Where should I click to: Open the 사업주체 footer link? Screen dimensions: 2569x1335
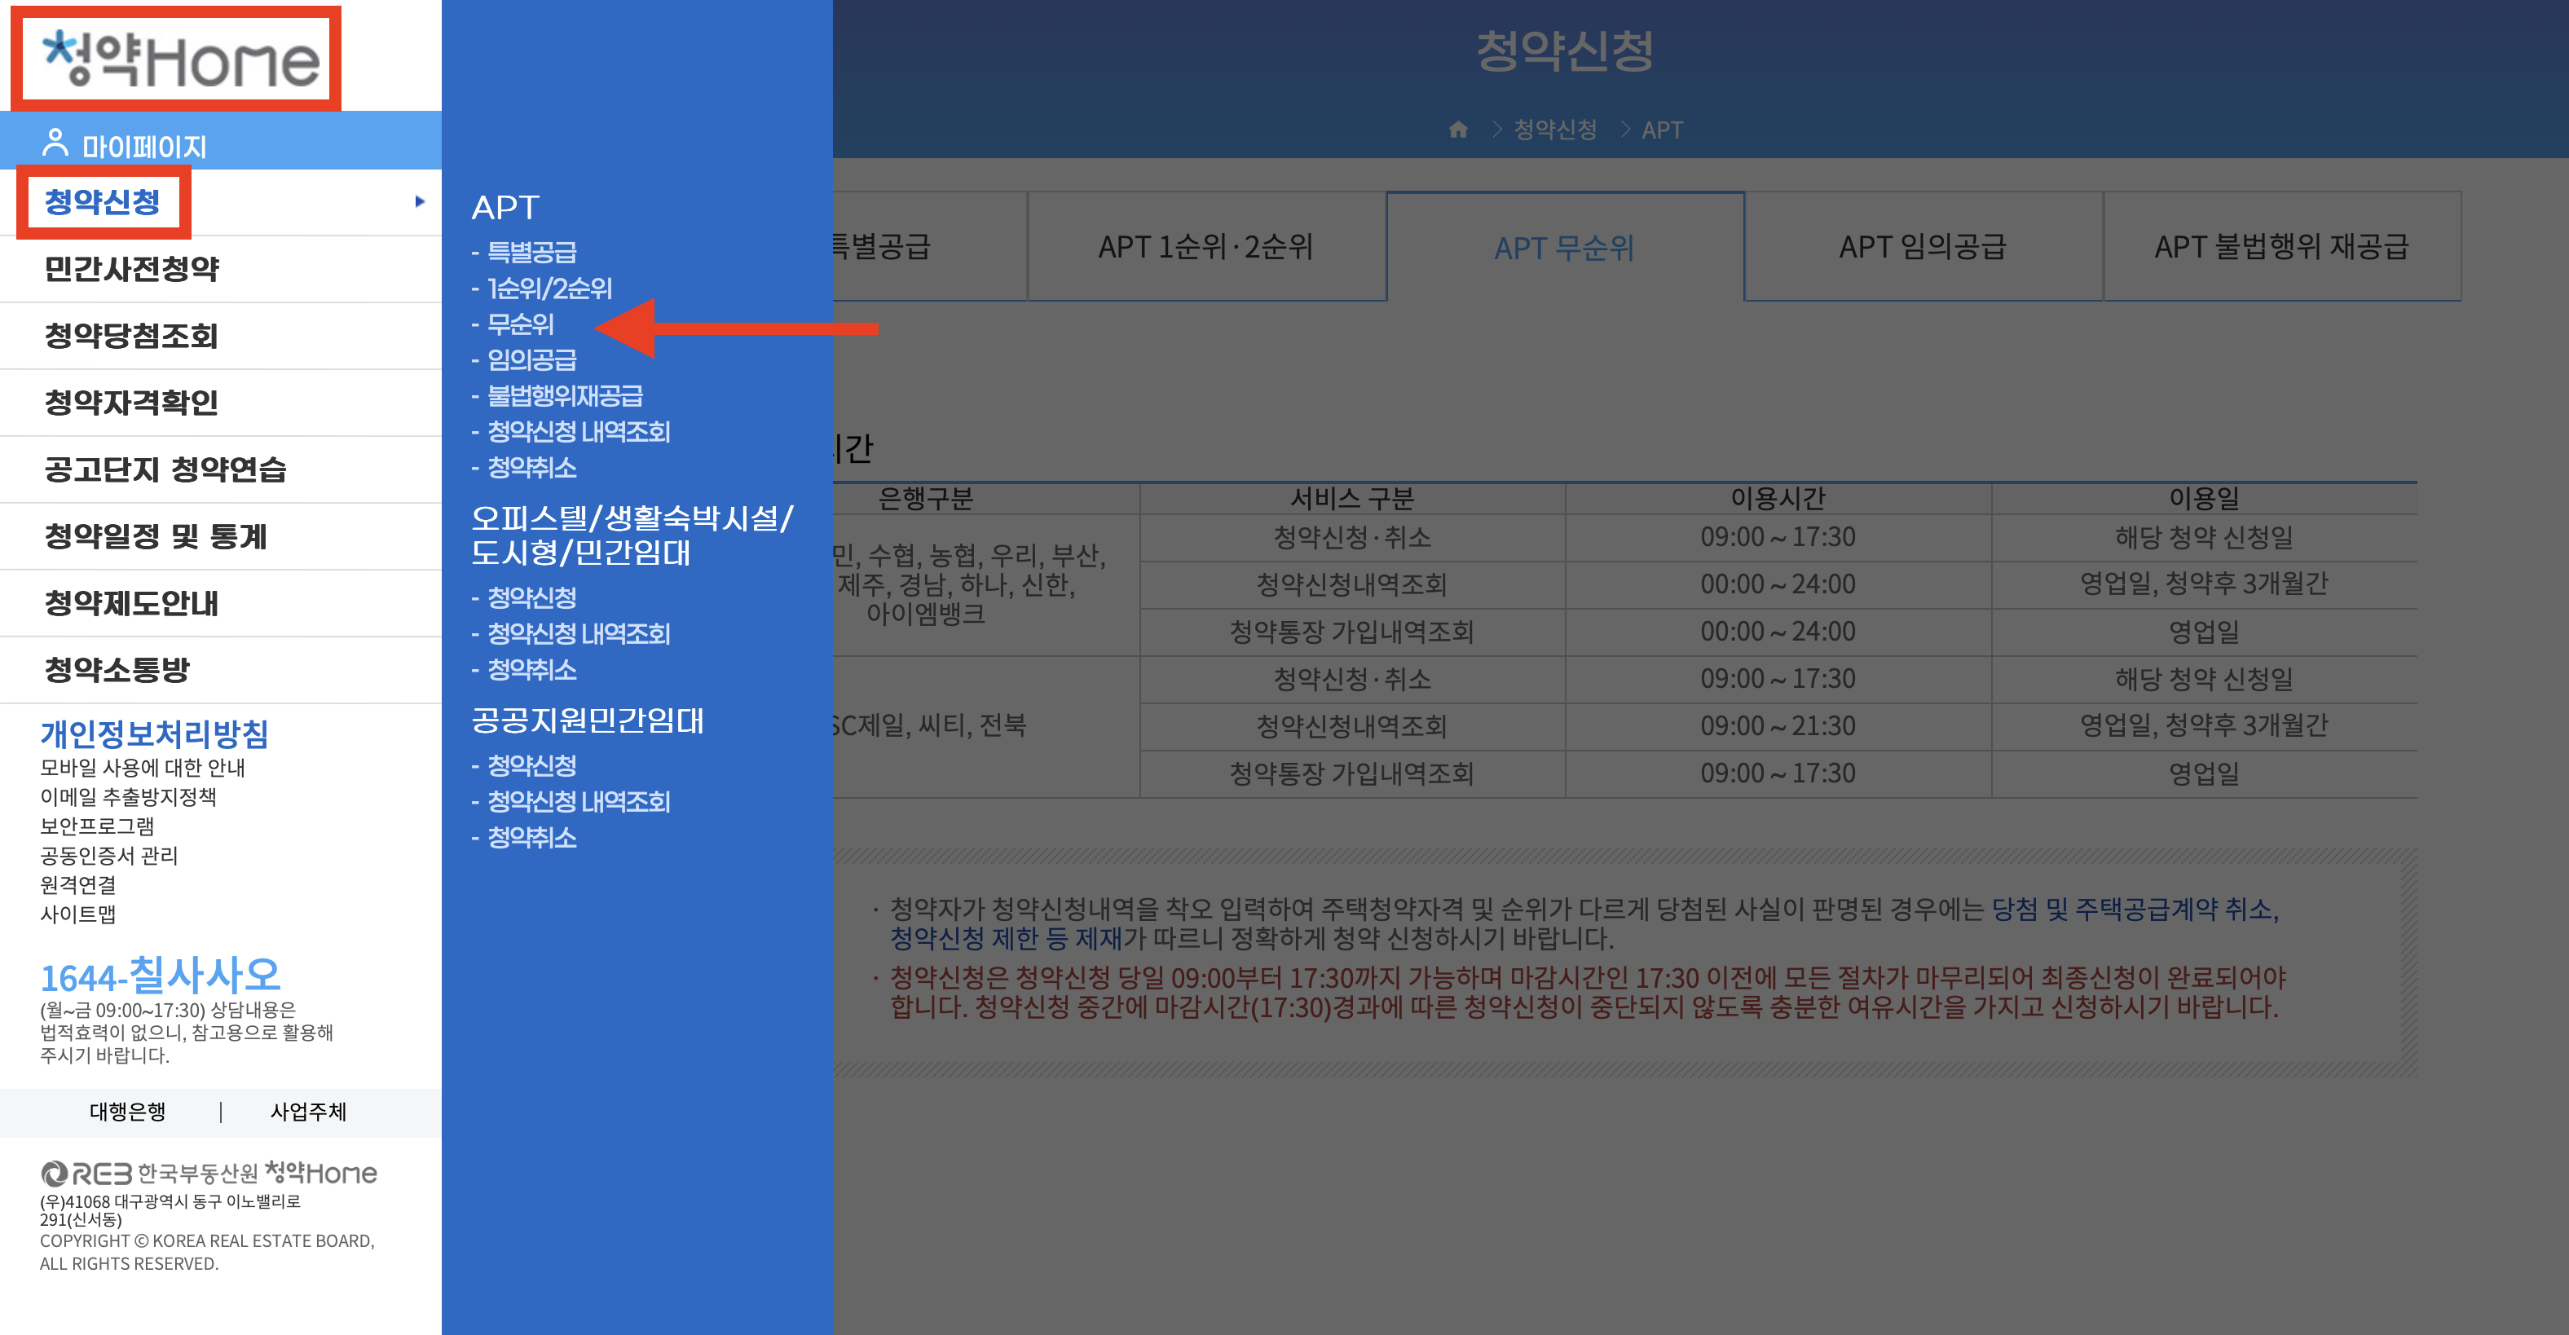[308, 1112]
